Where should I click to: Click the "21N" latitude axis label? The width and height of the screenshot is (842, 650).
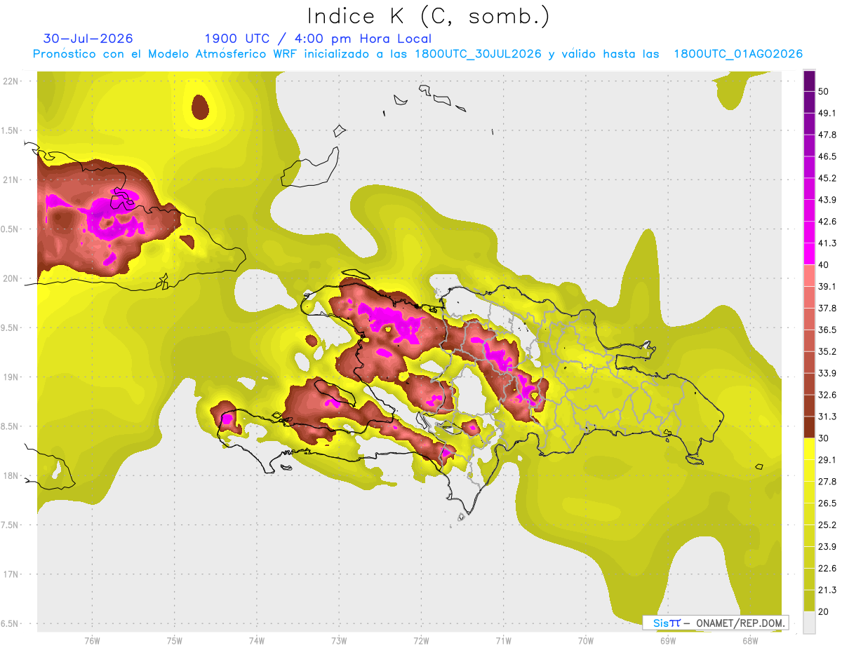coord(11,180)
